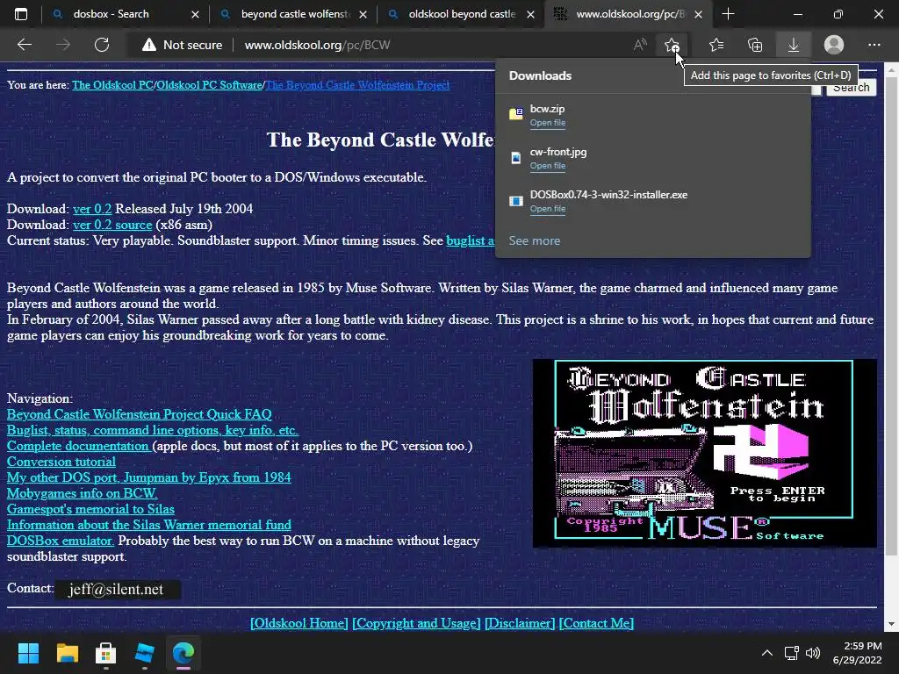
Task: Click the address bar URL
Action: pyautogui.click(x=317, y=45)
